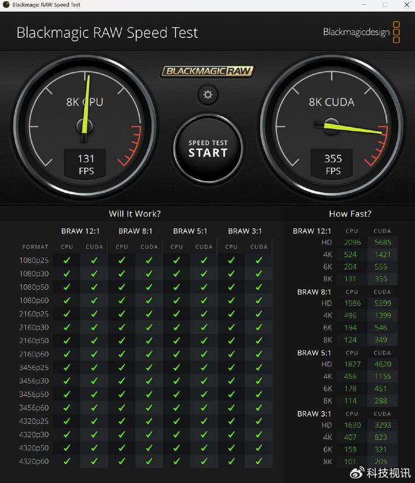Click 2160p25 BRAW 5:1 CUDA checkmark
This screenshot has height=483, width=415.
(x=204, y=314)
